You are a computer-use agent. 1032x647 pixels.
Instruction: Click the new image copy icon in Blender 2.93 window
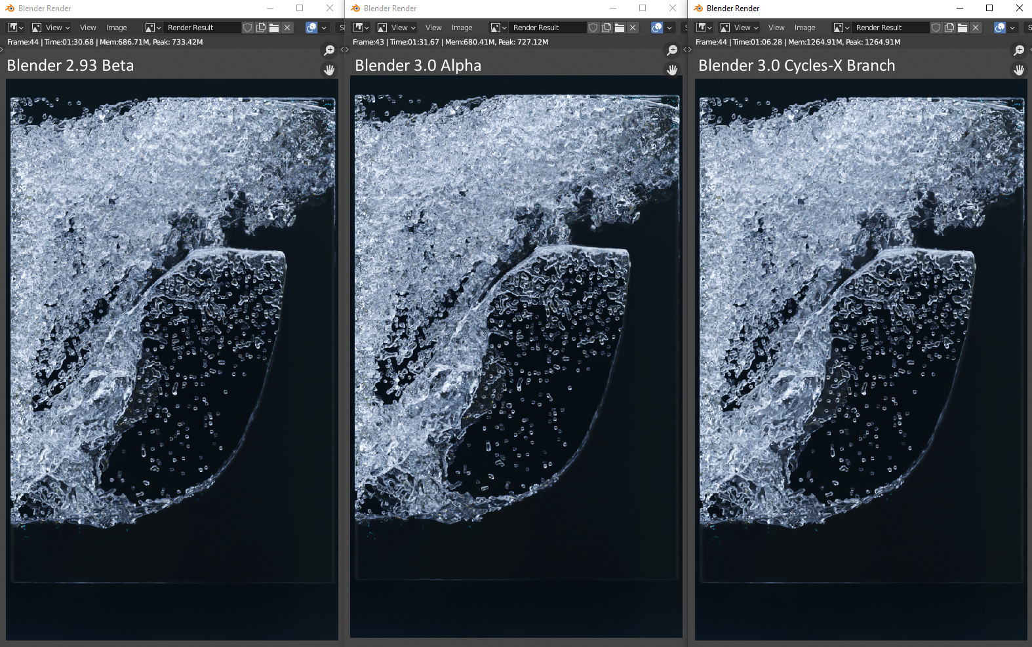click(x=261, y=28)
